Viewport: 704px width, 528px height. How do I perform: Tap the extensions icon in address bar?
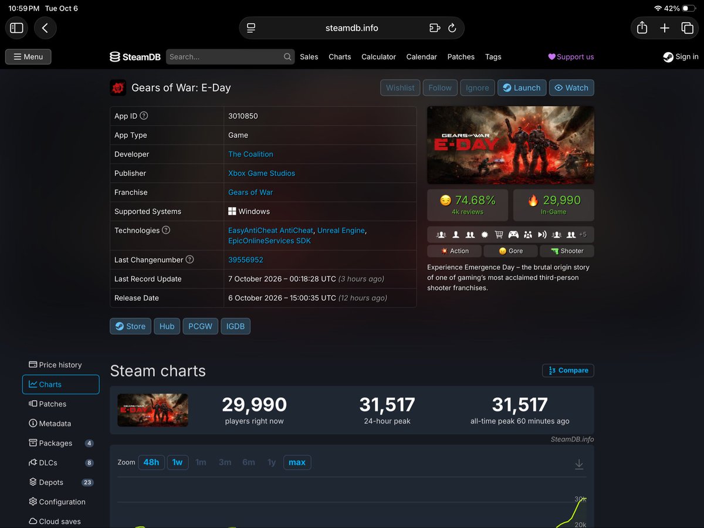pyautogui.click(x=434, y=28)
